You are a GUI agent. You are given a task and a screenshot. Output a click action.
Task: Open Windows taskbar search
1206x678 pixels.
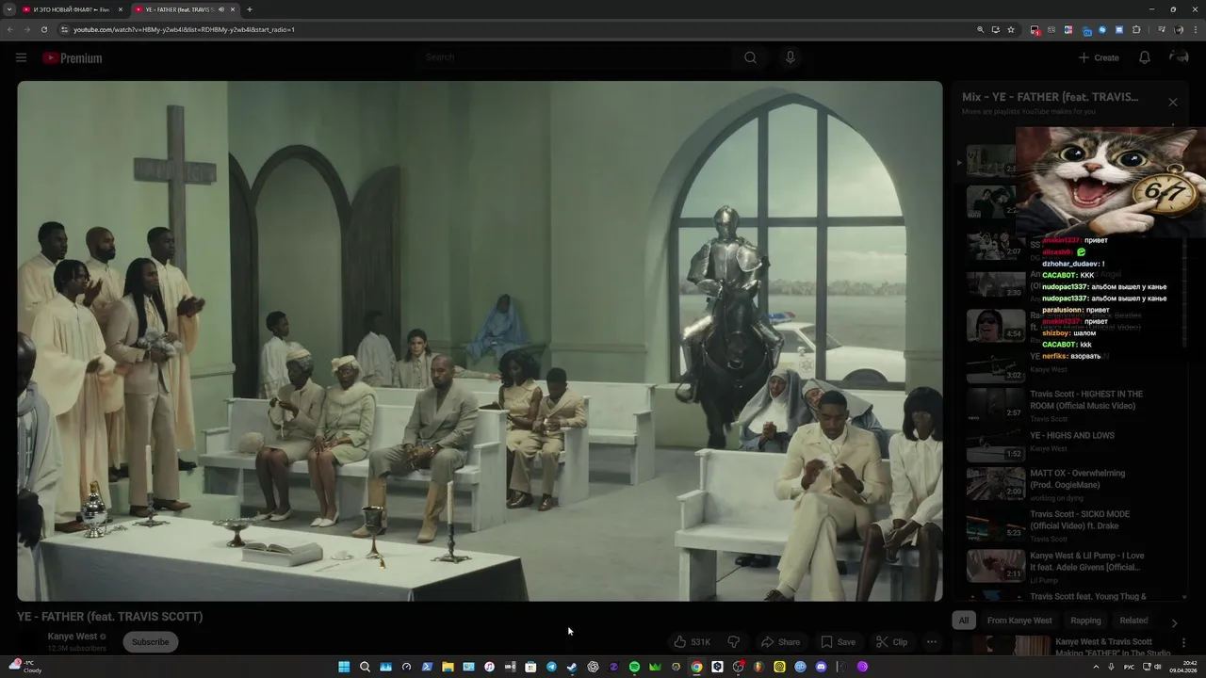tap(365, 667)
